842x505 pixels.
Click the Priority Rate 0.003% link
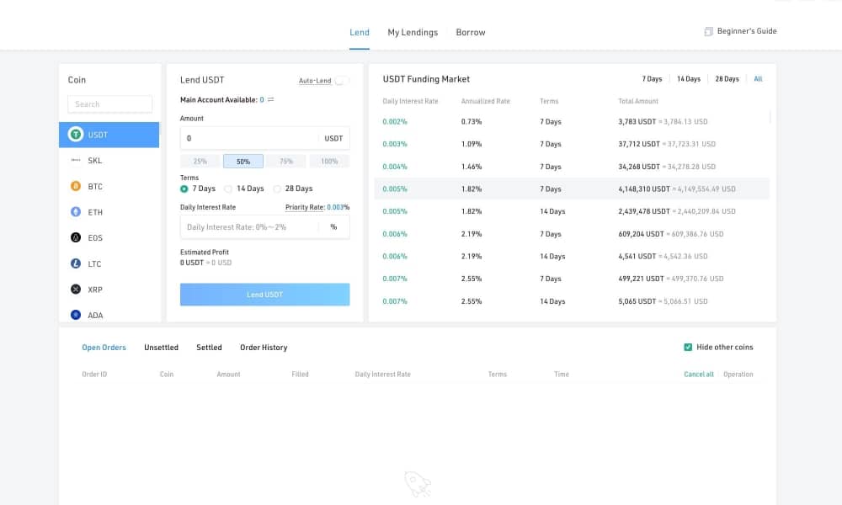coord(317,207)
